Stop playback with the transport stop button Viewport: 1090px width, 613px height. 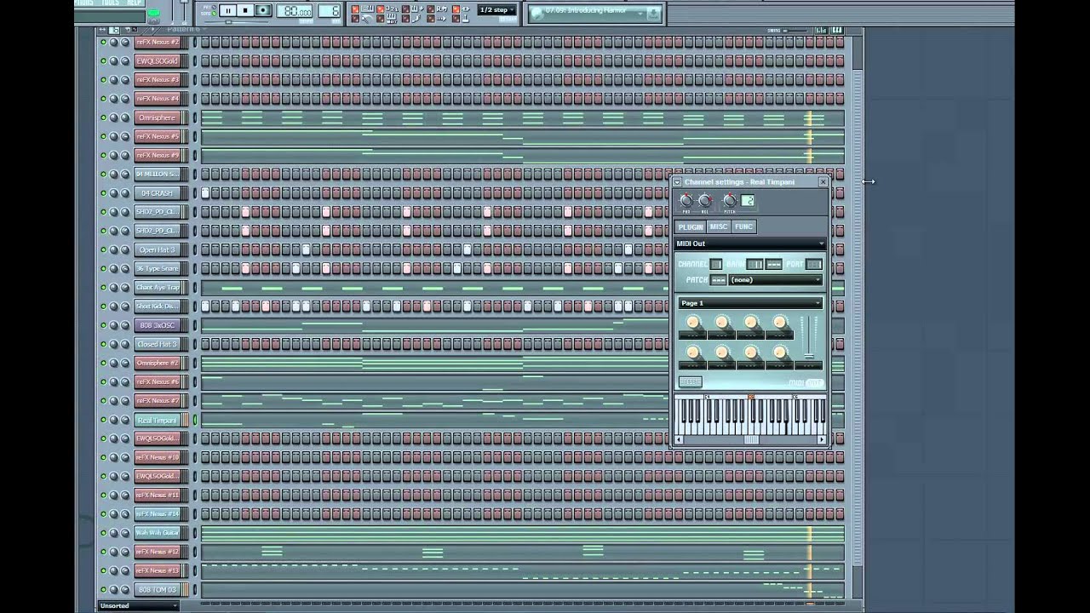[245, 10]
